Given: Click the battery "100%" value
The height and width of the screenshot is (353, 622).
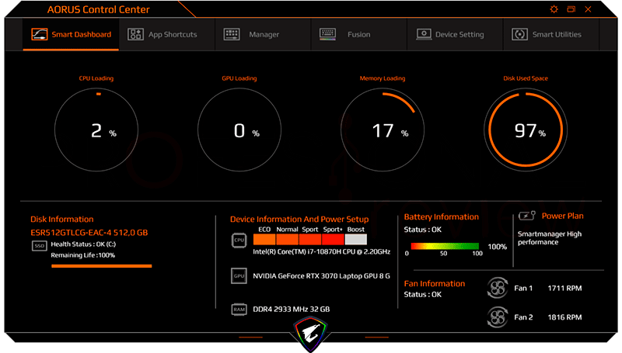Looking at the screenshot, I should click(x=497, y=247).
